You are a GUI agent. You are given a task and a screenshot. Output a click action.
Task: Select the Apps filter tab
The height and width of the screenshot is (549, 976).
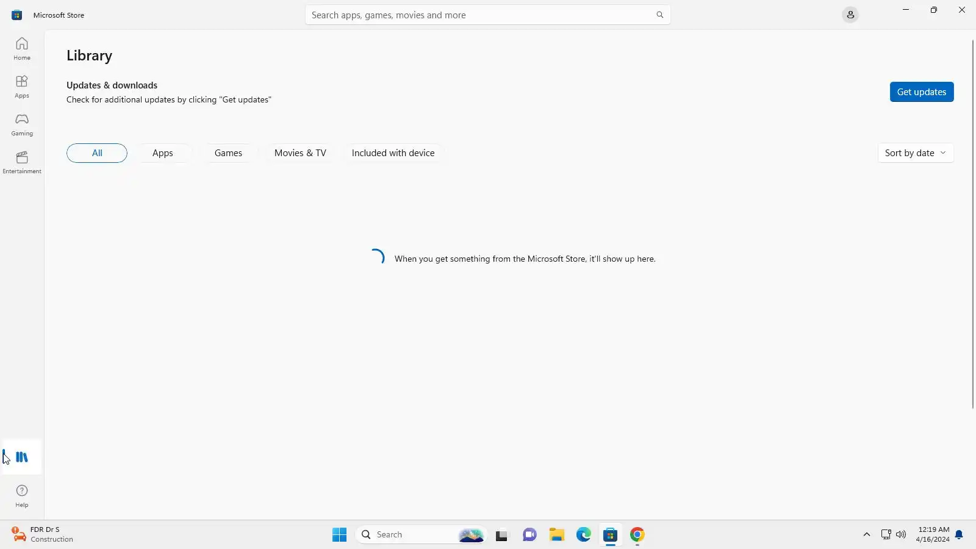coord(163,153)
